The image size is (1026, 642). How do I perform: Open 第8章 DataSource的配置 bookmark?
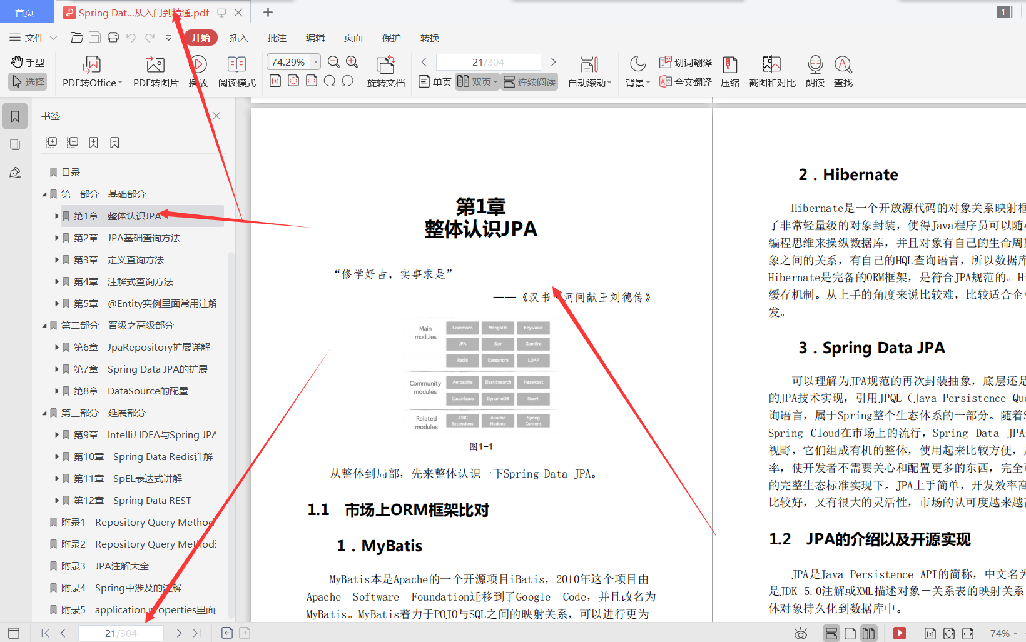click(131, 391)
